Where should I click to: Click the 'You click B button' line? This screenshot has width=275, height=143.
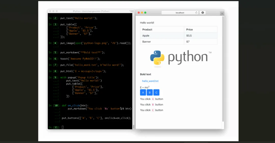pos(152,105)
